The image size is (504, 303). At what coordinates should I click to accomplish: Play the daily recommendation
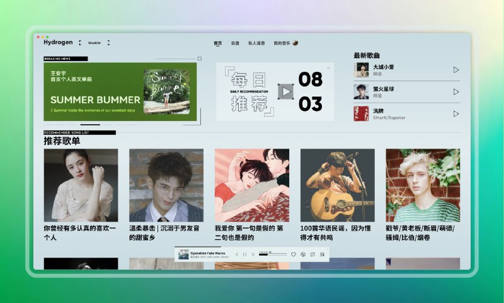tap(286, 92)
